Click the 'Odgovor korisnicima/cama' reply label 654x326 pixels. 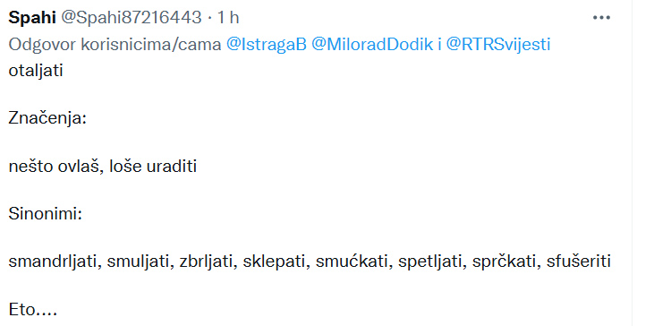[x=115, y=44]
